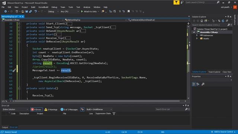This screenshot has height=134, width=238.
Task: Open the File menu
Action: pyautogui.click(x=3, y=7)
